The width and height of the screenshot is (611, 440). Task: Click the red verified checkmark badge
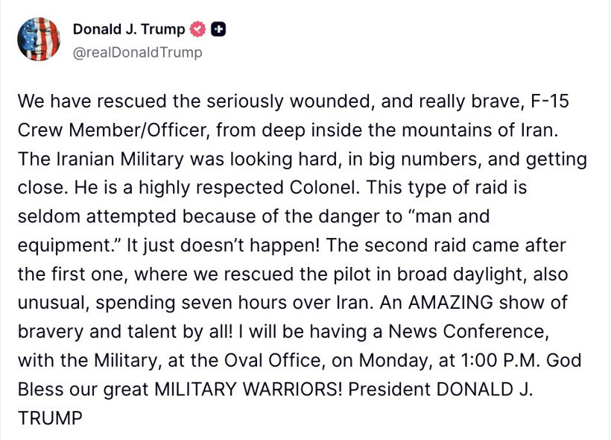click(x=197, y=30)
